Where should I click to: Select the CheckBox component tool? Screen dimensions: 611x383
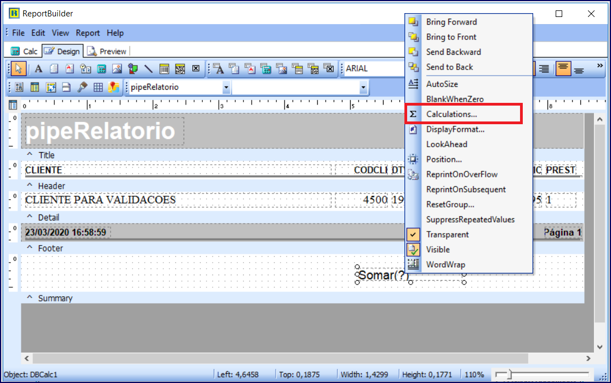[196, 68]
